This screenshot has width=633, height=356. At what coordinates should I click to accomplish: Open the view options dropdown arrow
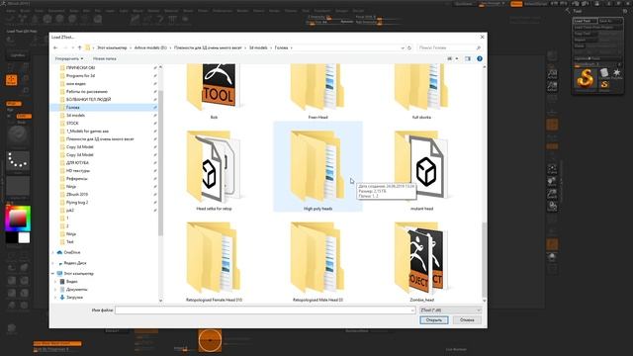pyautogui.click(x=457, y=59)
